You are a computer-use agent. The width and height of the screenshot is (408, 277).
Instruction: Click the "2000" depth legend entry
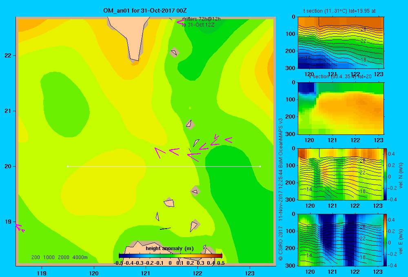(64, 257)
